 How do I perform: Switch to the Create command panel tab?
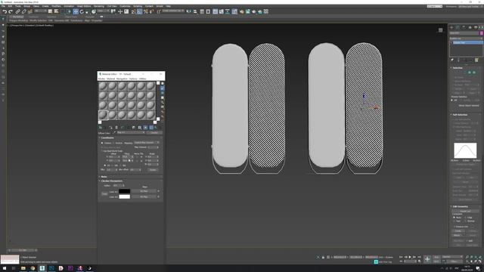coord(451,27)
